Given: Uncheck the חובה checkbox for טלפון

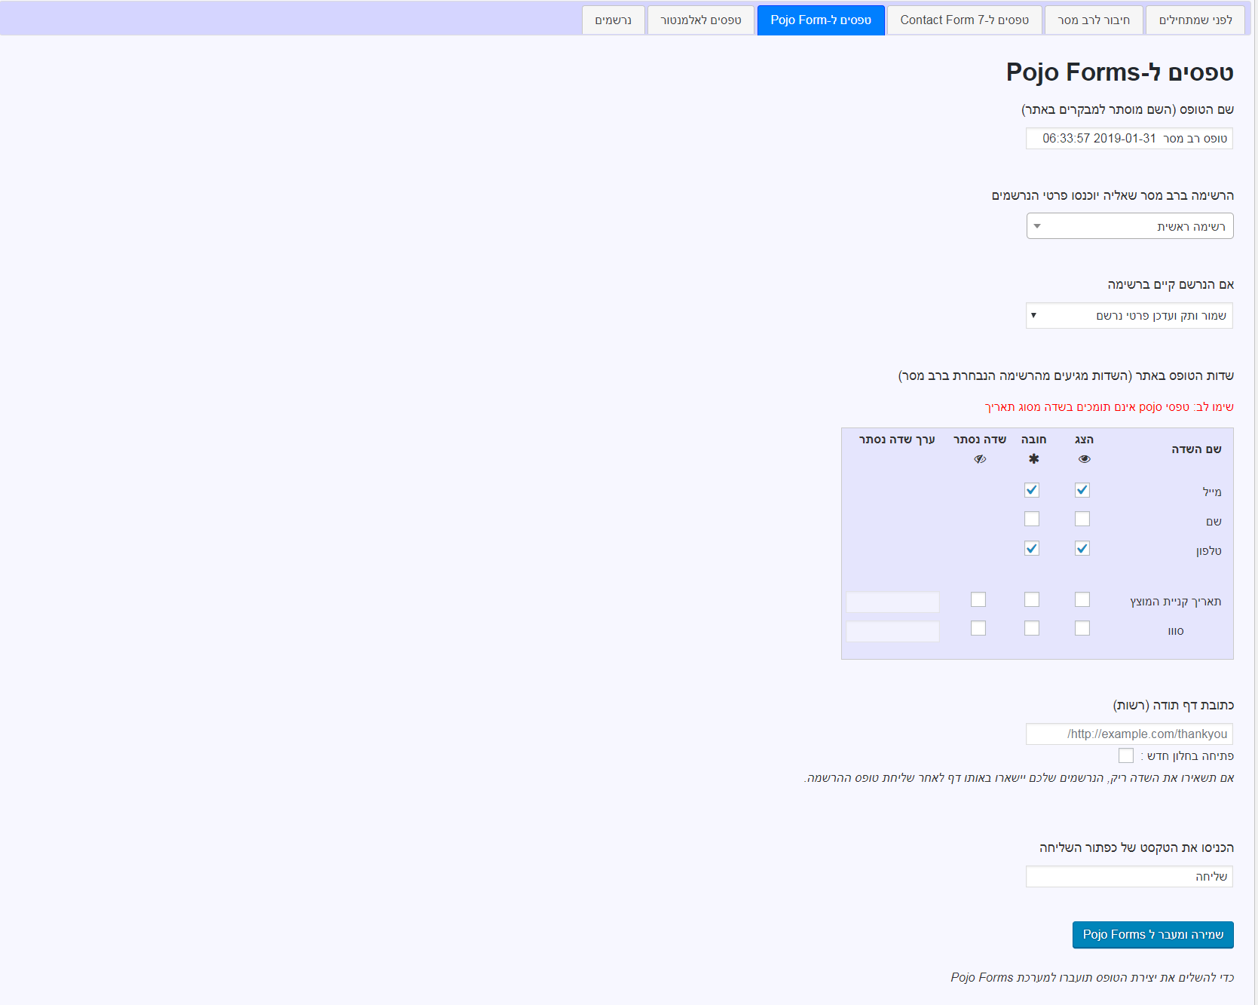Looking at the screenshot, I should click(x=1031, y=548).
